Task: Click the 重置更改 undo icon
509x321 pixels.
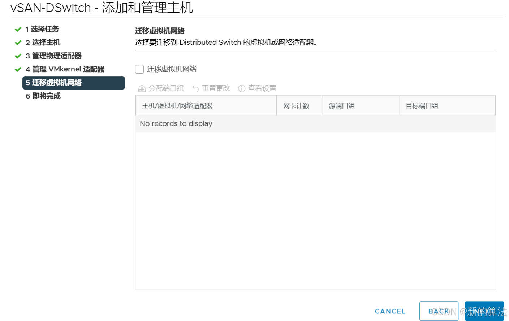Action: (195, 88)
